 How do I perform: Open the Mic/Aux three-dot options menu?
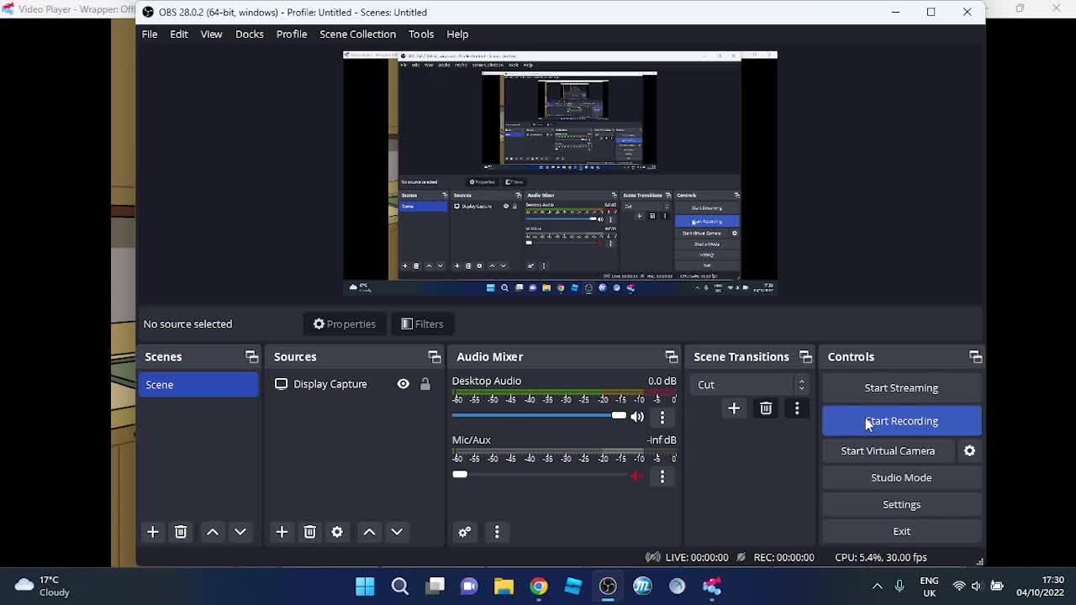click(x=662, y=476)
